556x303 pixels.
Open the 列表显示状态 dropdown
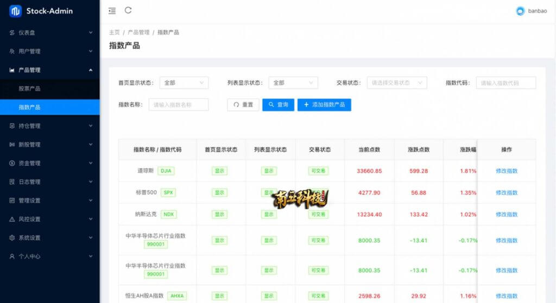coord(293,83)
